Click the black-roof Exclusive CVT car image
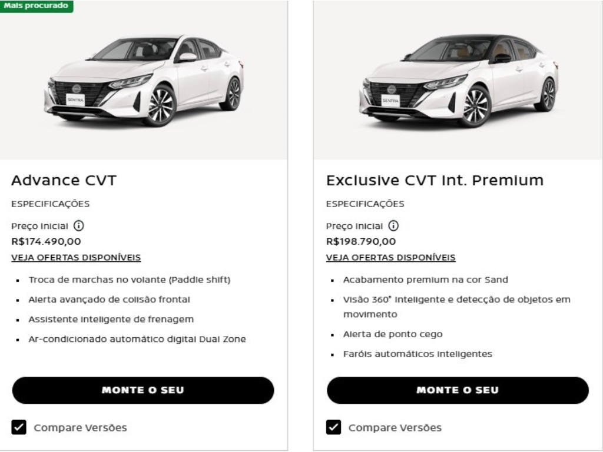The height and width of the screenshot is (452, 603). 459,81
